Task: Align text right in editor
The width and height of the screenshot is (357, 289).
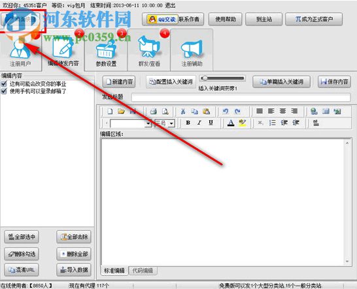Action: [294, 111]
